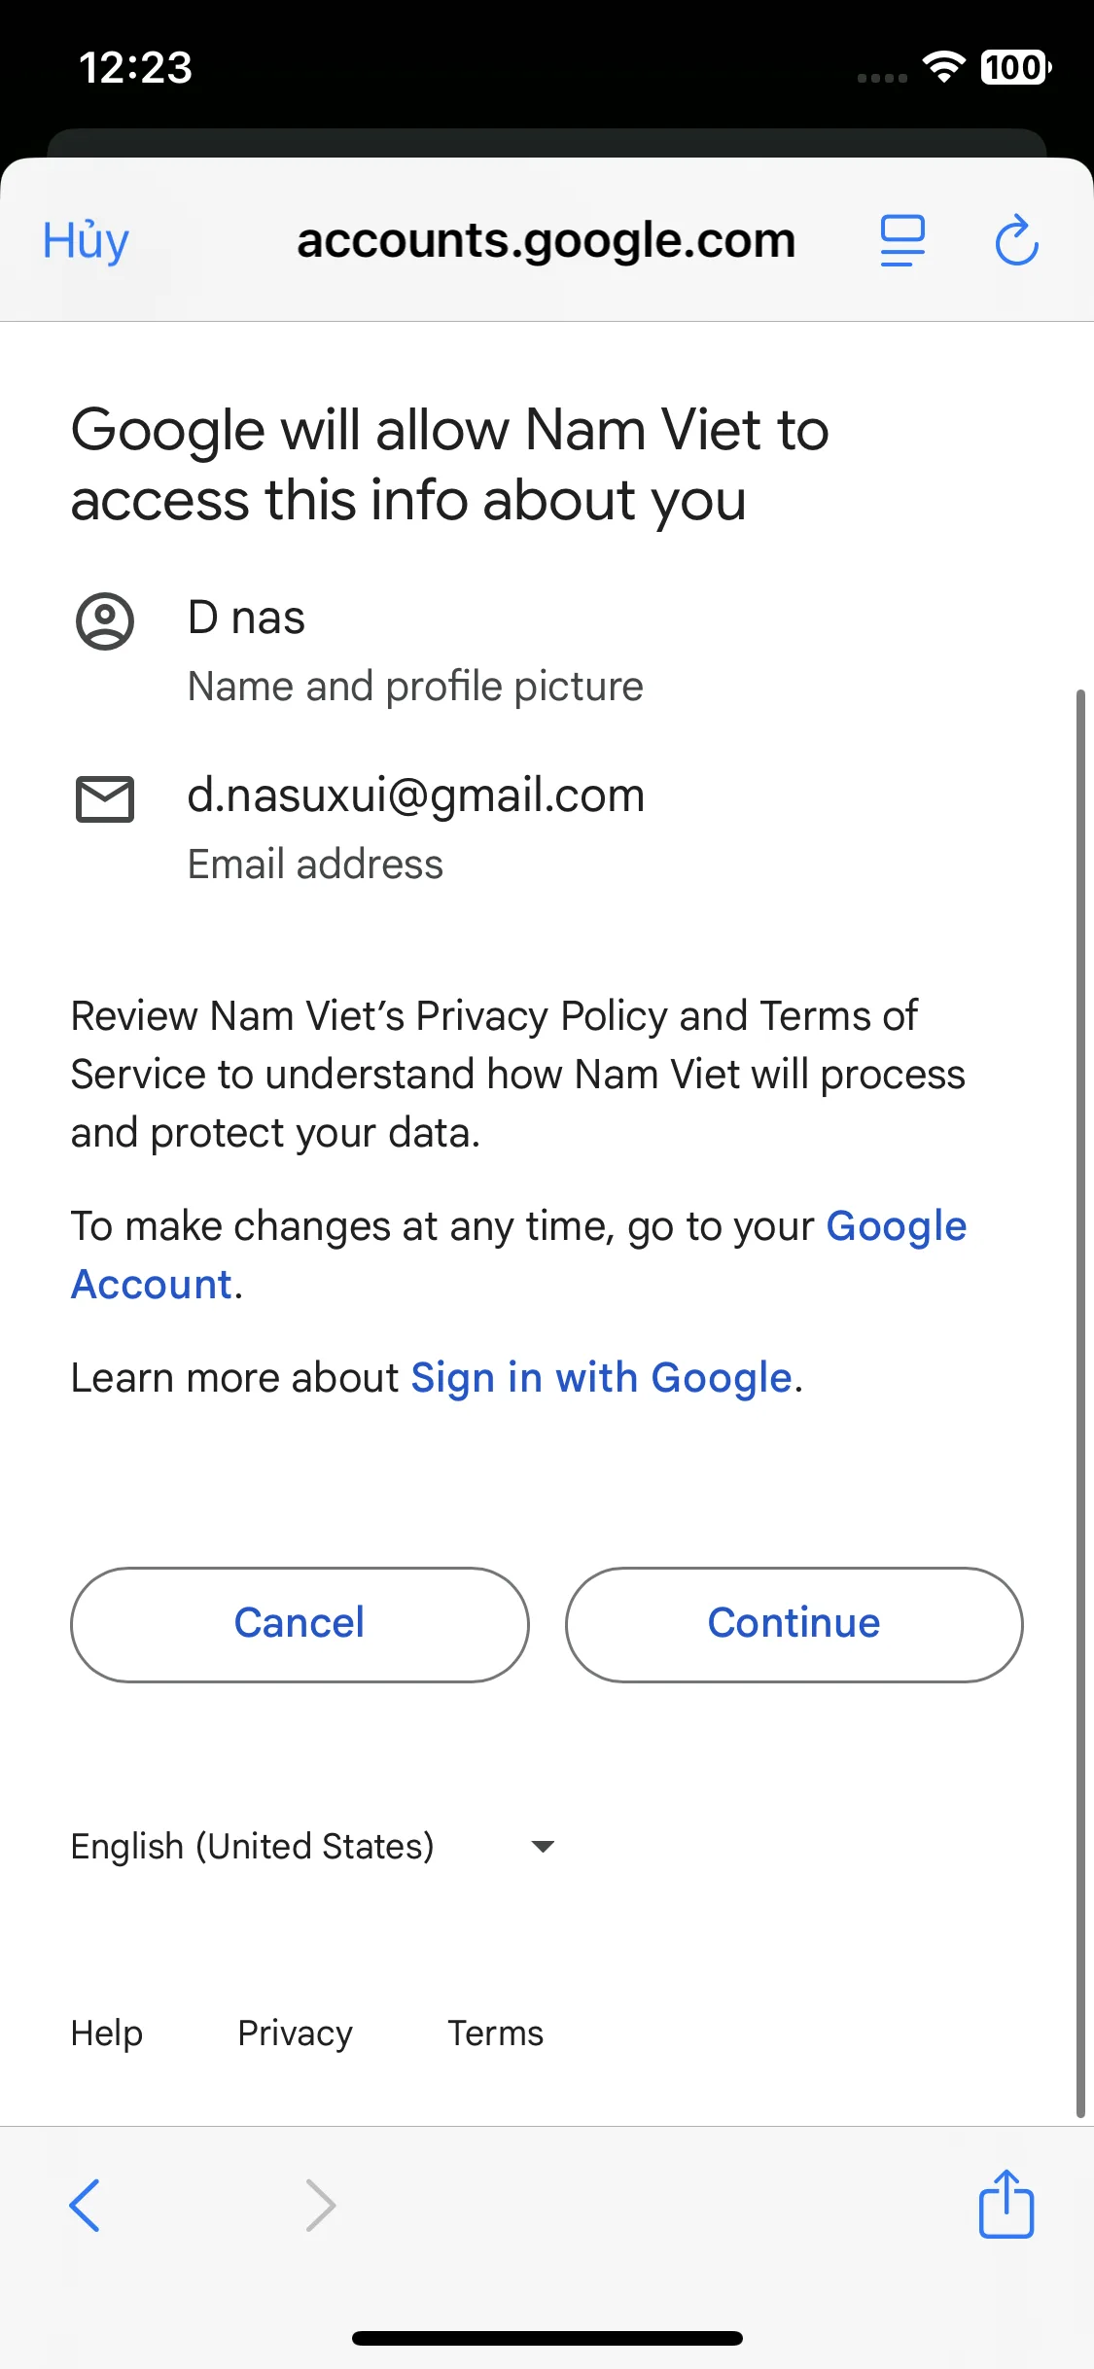Tap the profile avatar icon

coord(105,620)
